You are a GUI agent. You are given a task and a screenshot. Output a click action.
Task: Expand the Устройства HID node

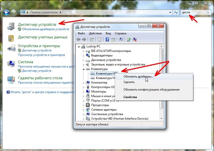click(84, 119)
